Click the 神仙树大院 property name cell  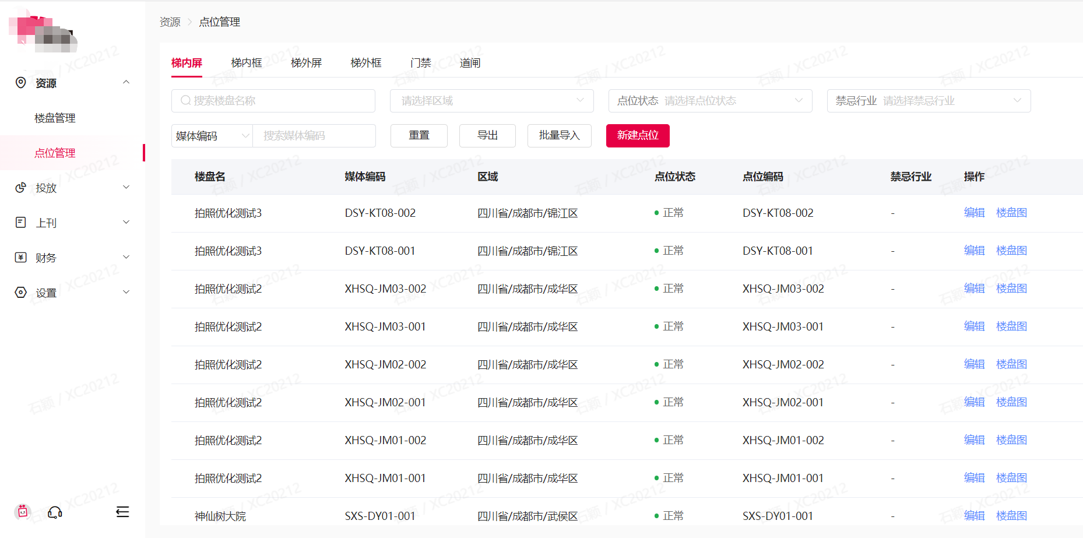[x=220, y=516]
